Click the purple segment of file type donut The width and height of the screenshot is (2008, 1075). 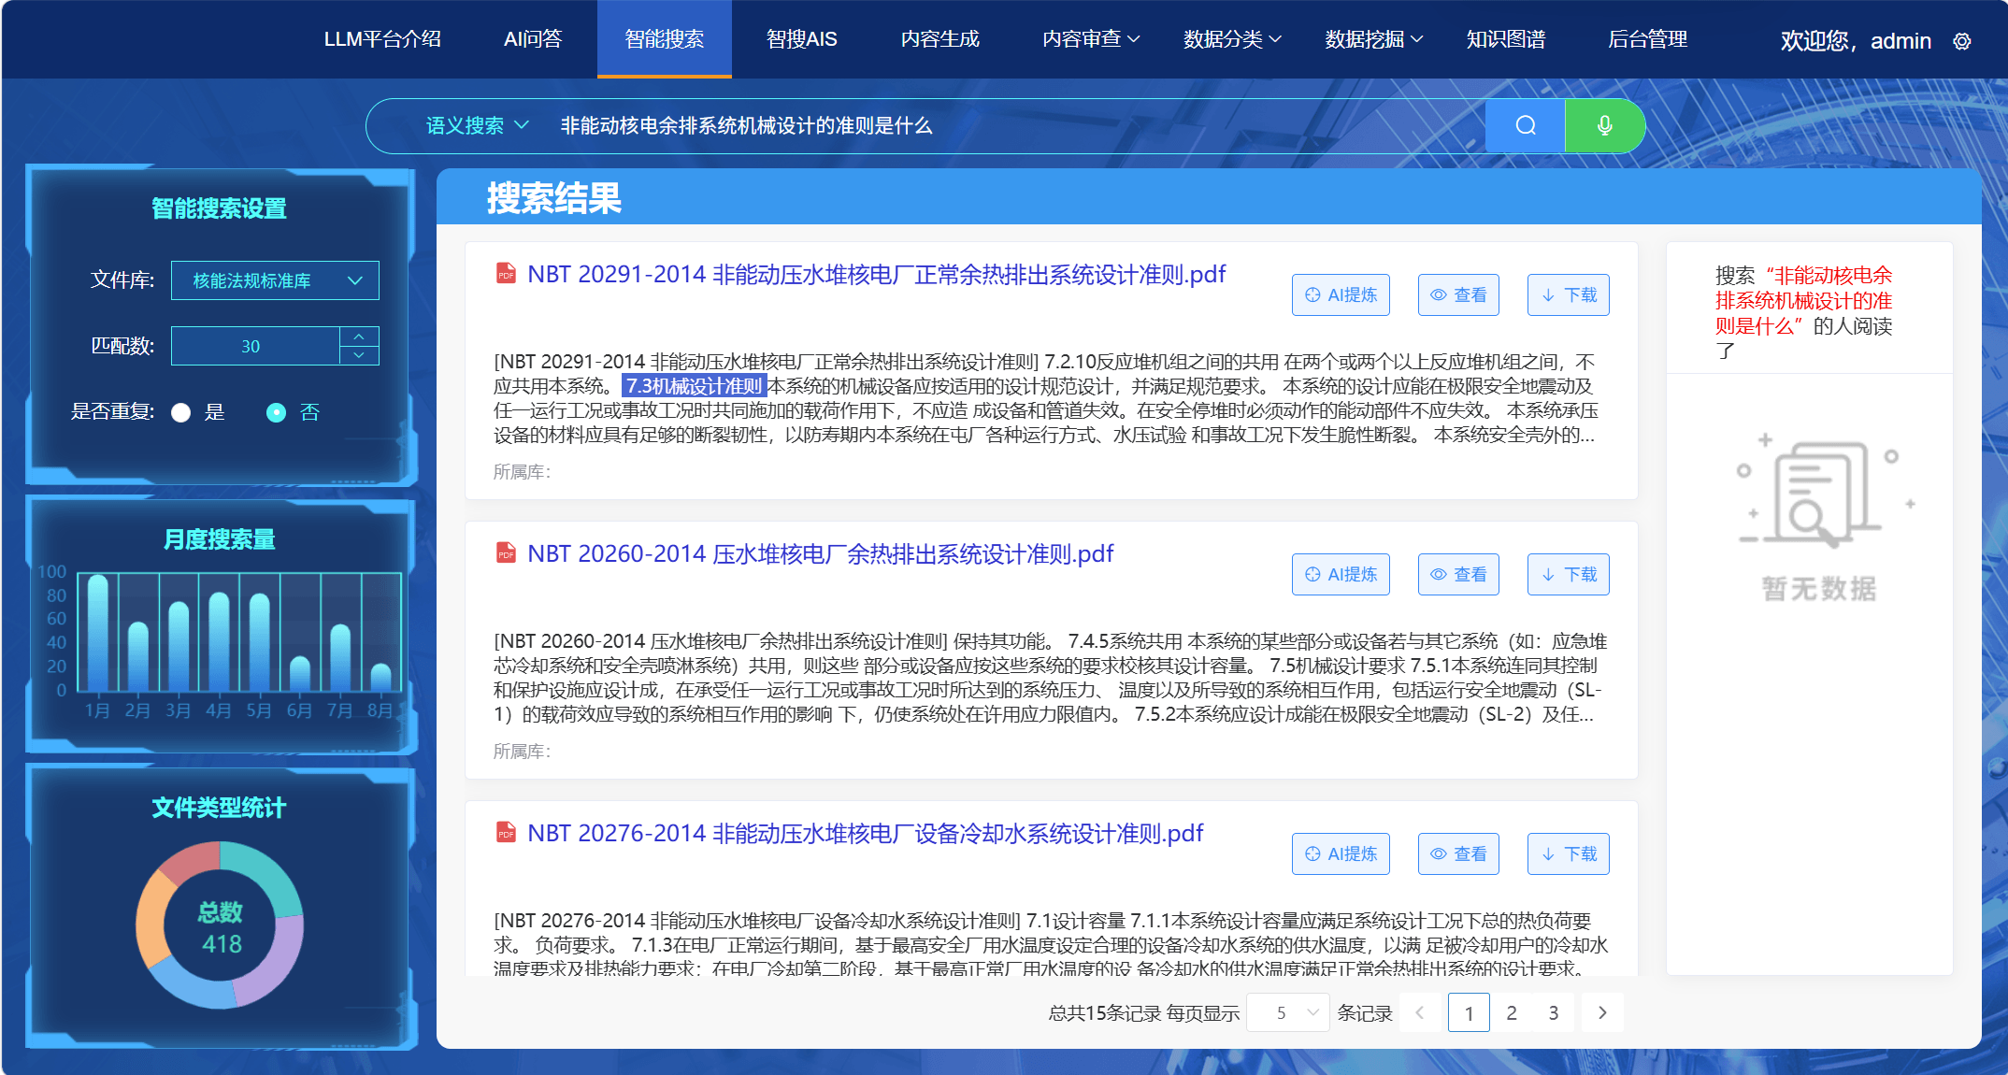click(276, 963)
